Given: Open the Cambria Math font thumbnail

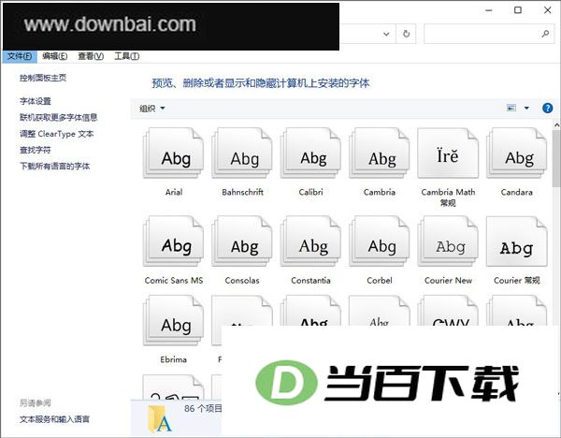Looking at the screenshot, I should click(x=448, y=153).
